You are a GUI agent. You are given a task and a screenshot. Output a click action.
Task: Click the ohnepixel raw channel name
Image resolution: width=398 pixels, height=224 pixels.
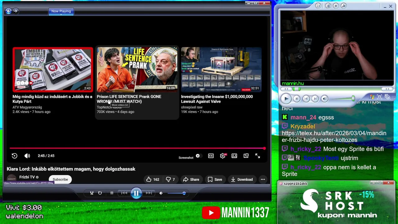(192, 107)
